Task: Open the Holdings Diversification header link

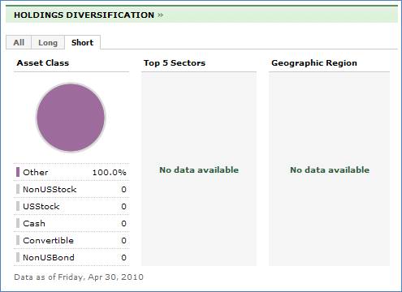Action: tap(84, 15)
